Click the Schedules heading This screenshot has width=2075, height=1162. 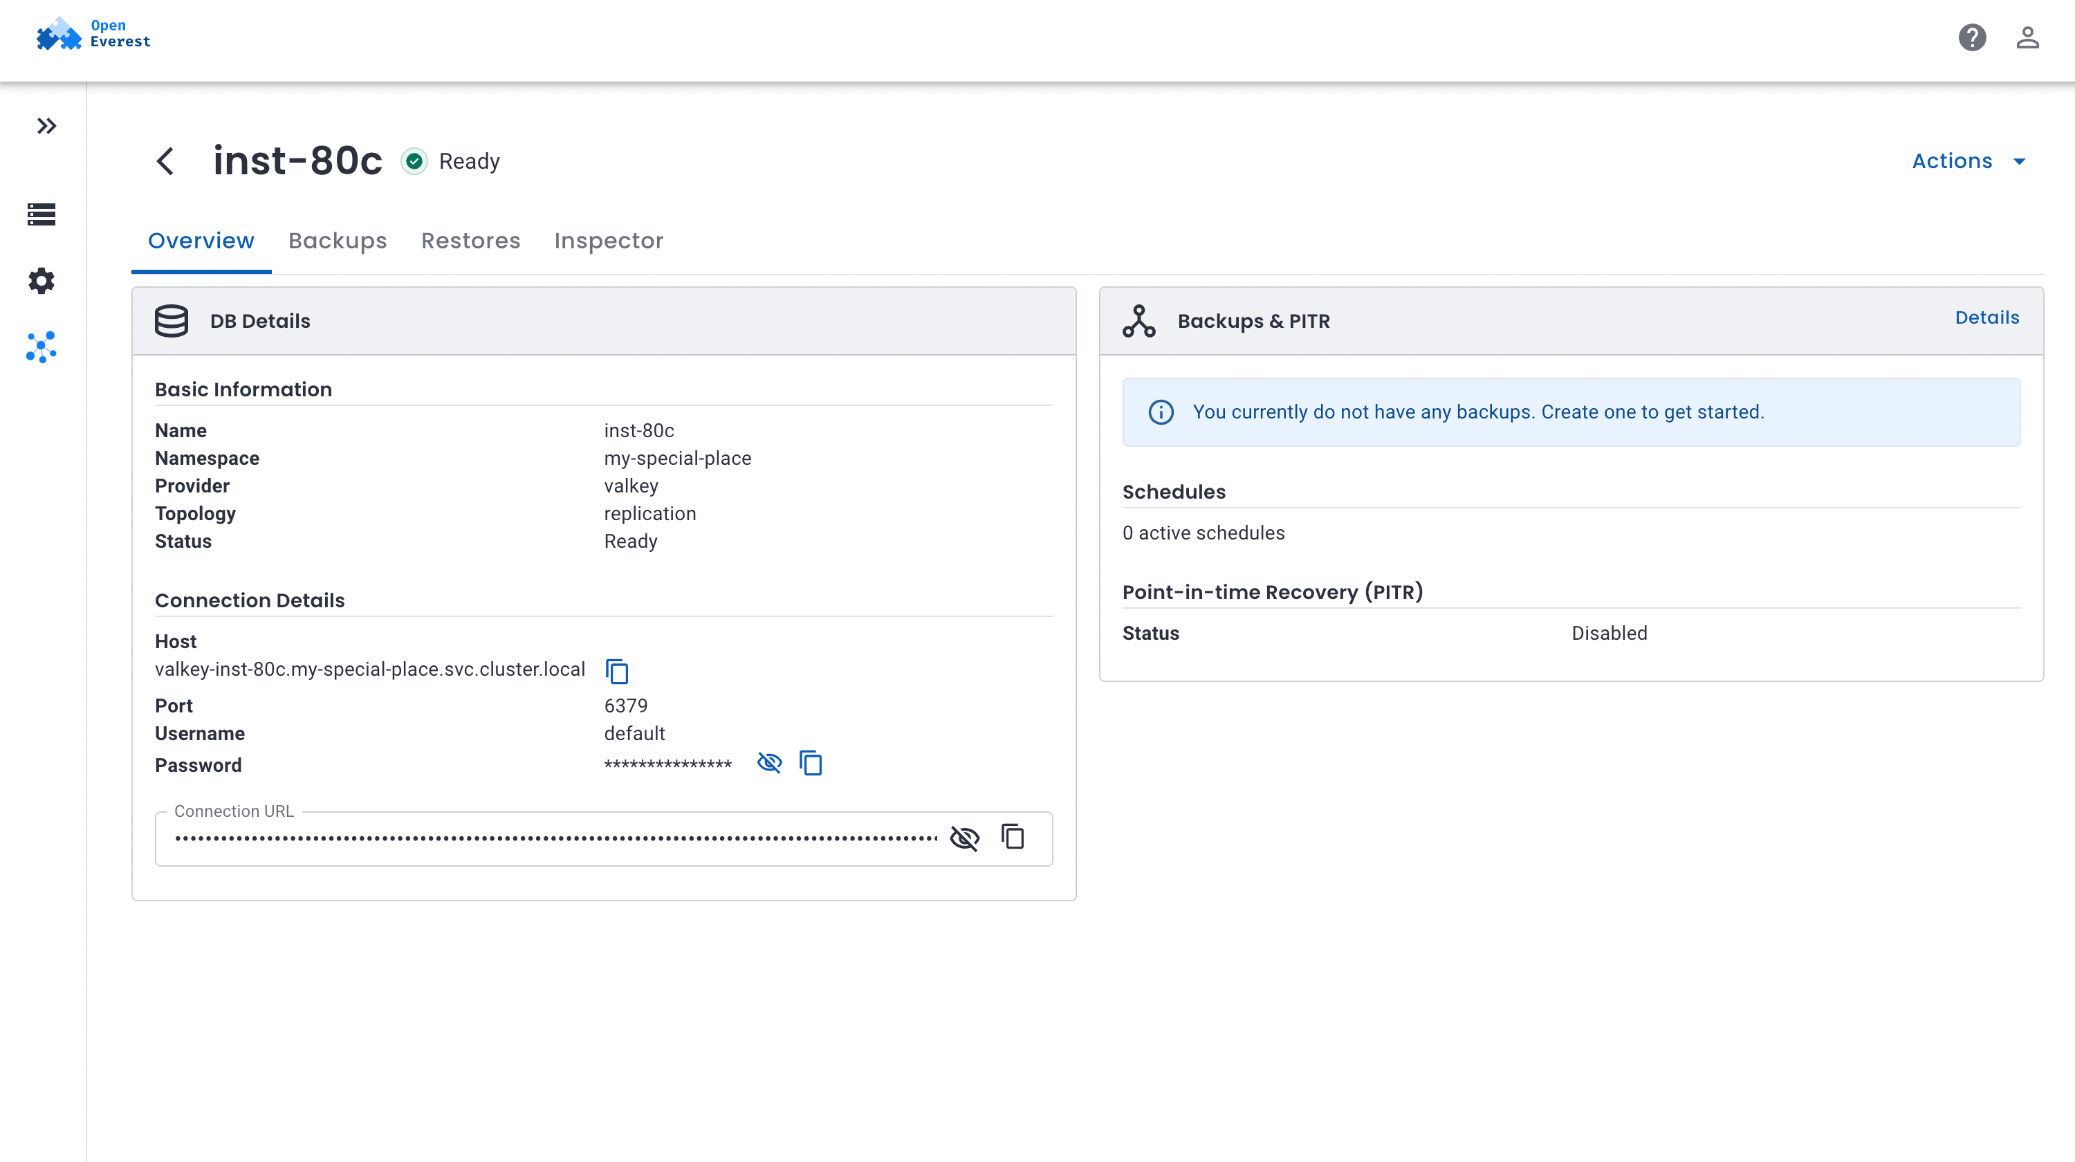coord(1174,492)
